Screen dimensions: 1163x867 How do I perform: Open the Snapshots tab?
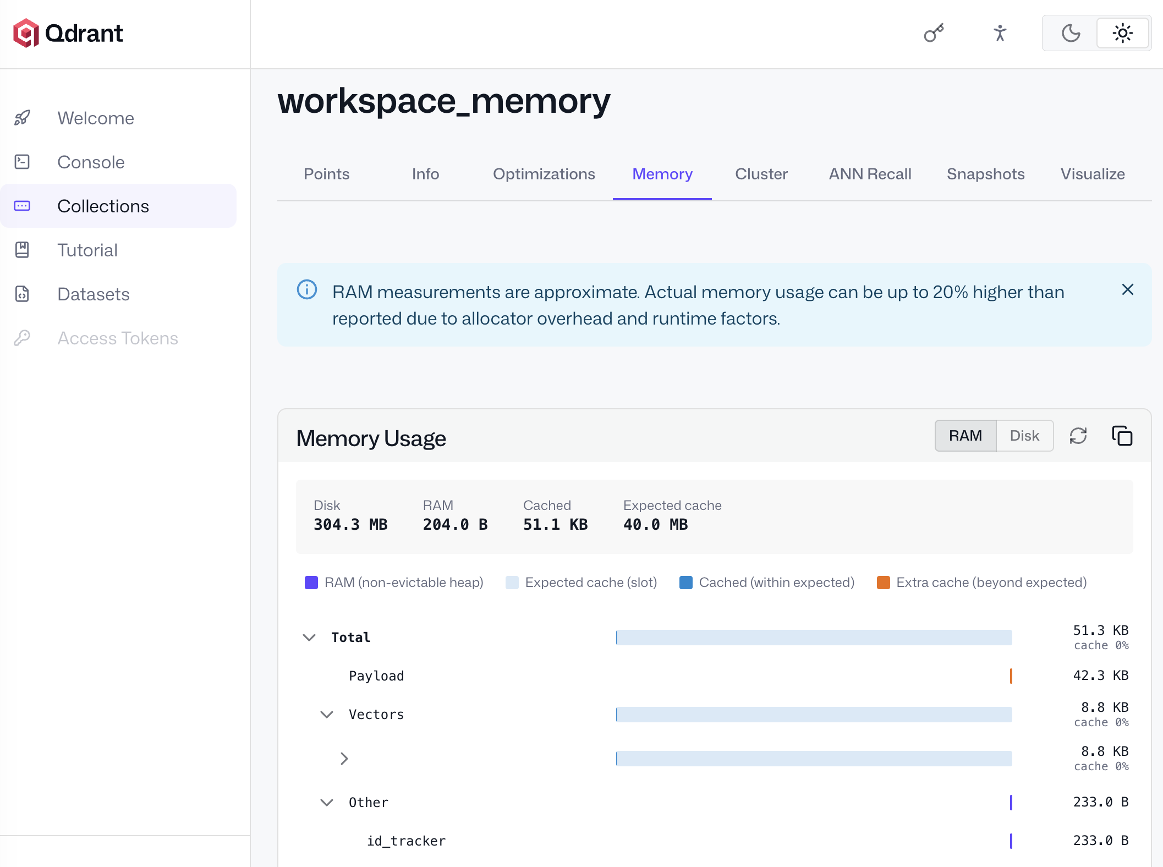tap(986, 174)
